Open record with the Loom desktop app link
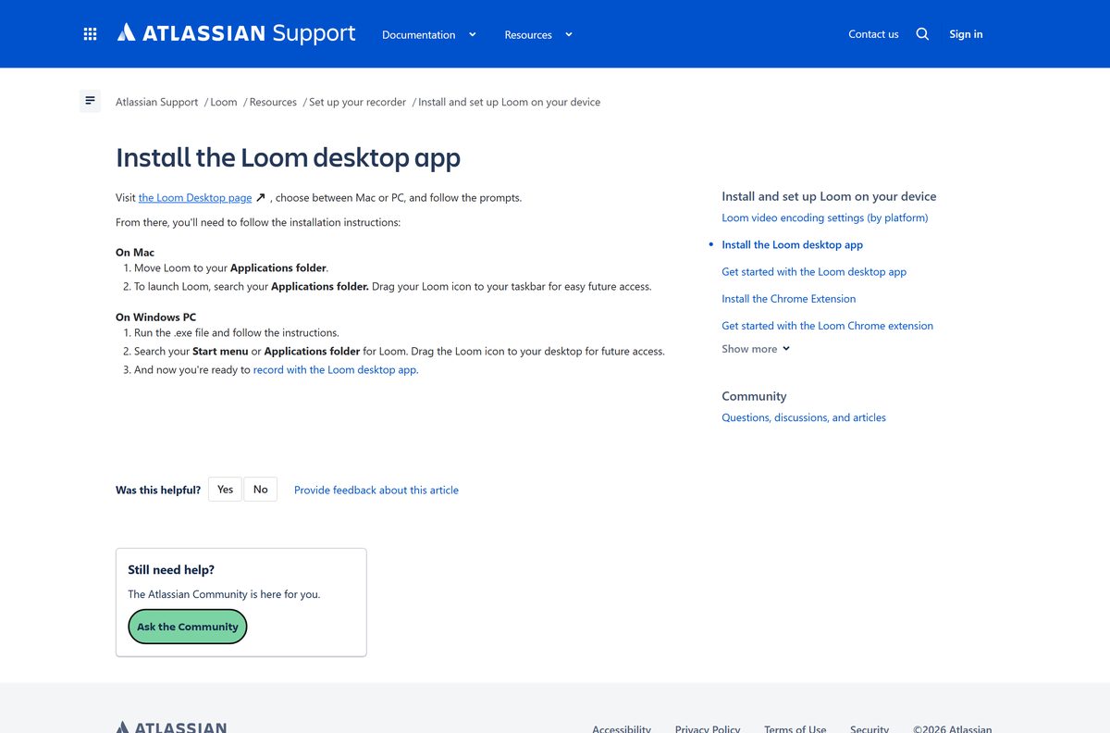1110x733 pixels. tap(336, 369)
